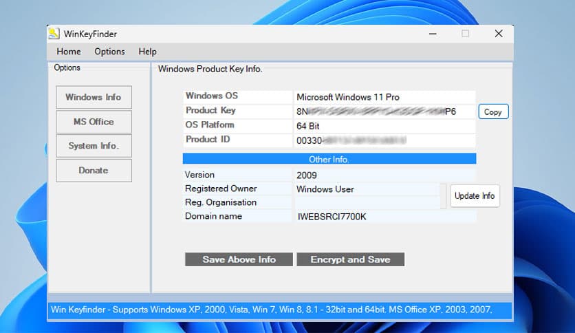Copy the product key
Image resolution: width=575 pixels, height=333 pixels.
click(493, 112)
